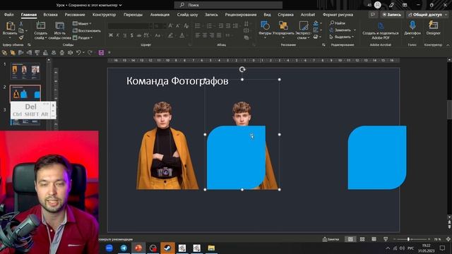
Task: Open File Explorer from the taskbar
Action: pos(211,248)
